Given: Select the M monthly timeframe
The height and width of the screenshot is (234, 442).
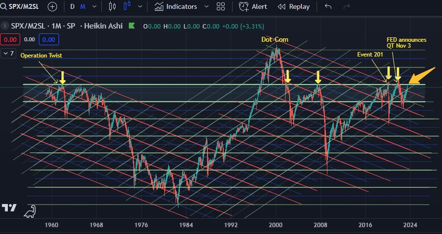Looking at the screenshot, I should click(83, 6).
